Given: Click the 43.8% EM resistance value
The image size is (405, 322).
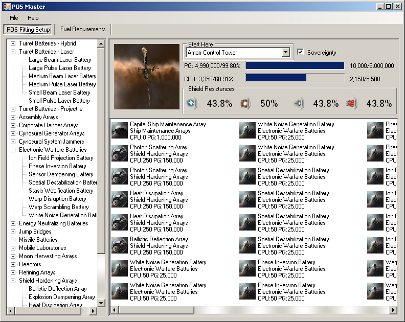Looking at the screenshot, I should (219, 104).
